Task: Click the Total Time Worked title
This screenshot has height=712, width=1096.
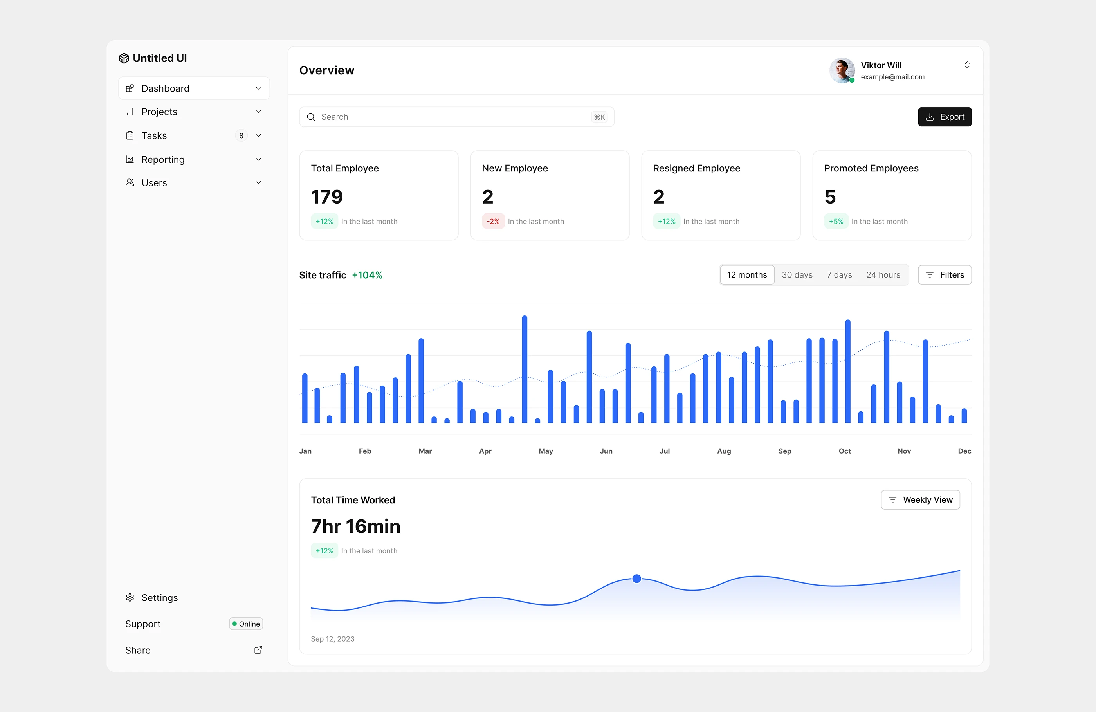Action: tap(353, 500)
